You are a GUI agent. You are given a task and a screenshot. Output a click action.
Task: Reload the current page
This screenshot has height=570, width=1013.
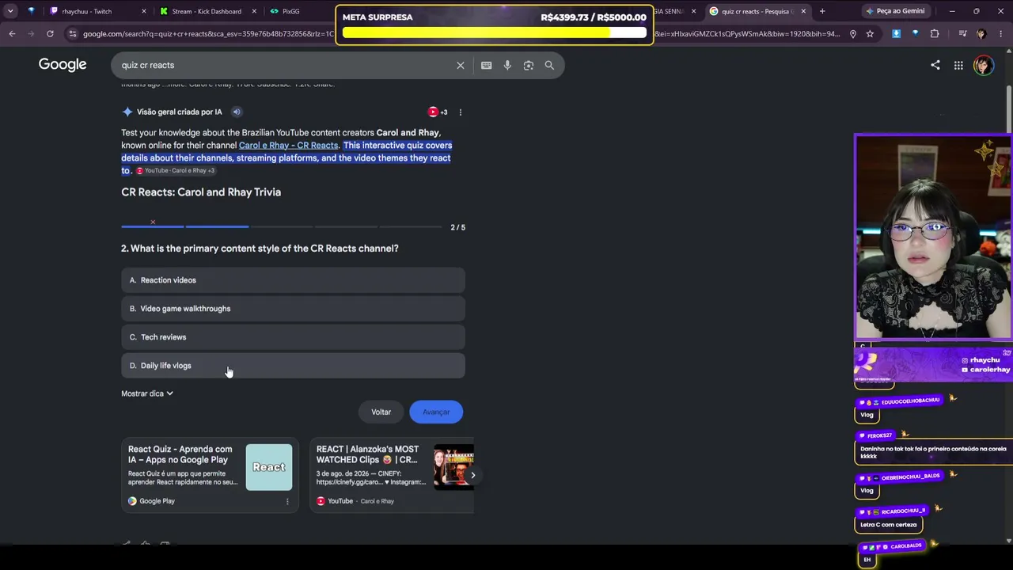(50, 34)
